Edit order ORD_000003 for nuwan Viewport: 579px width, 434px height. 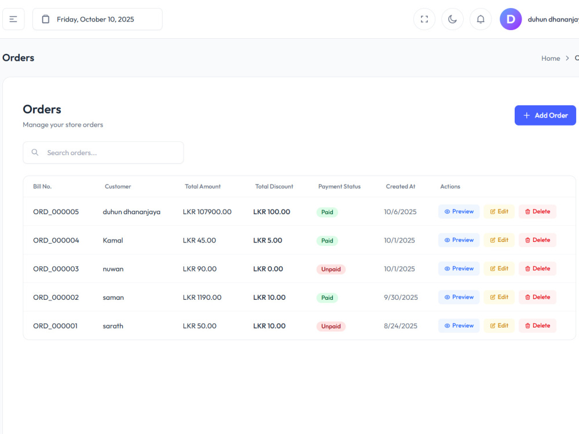pyautogui.click(x=499, y=269)
